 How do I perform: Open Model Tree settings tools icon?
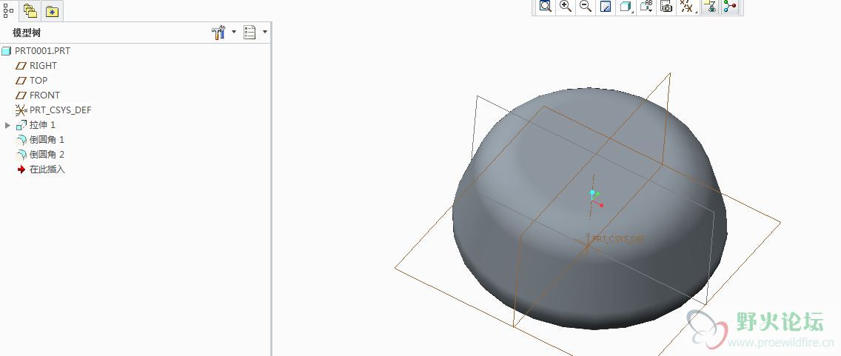(x=218, y=33)
